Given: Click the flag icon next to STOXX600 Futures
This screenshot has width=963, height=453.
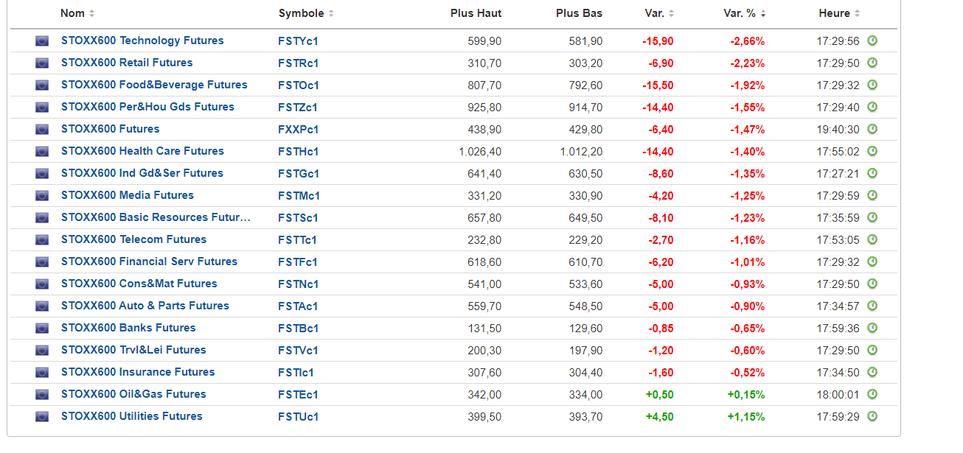Looking at the screenshot, I should [x=42, y=129].
